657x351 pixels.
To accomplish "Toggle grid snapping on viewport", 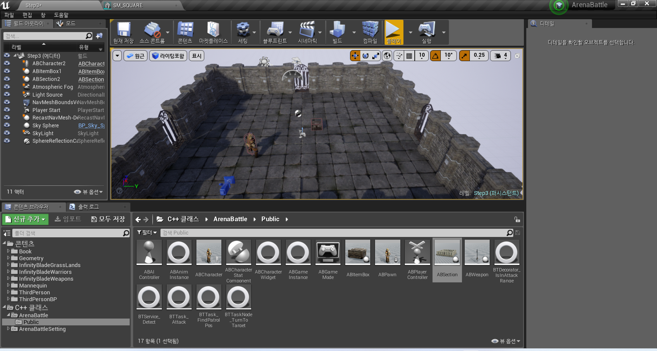I will 409,56.
